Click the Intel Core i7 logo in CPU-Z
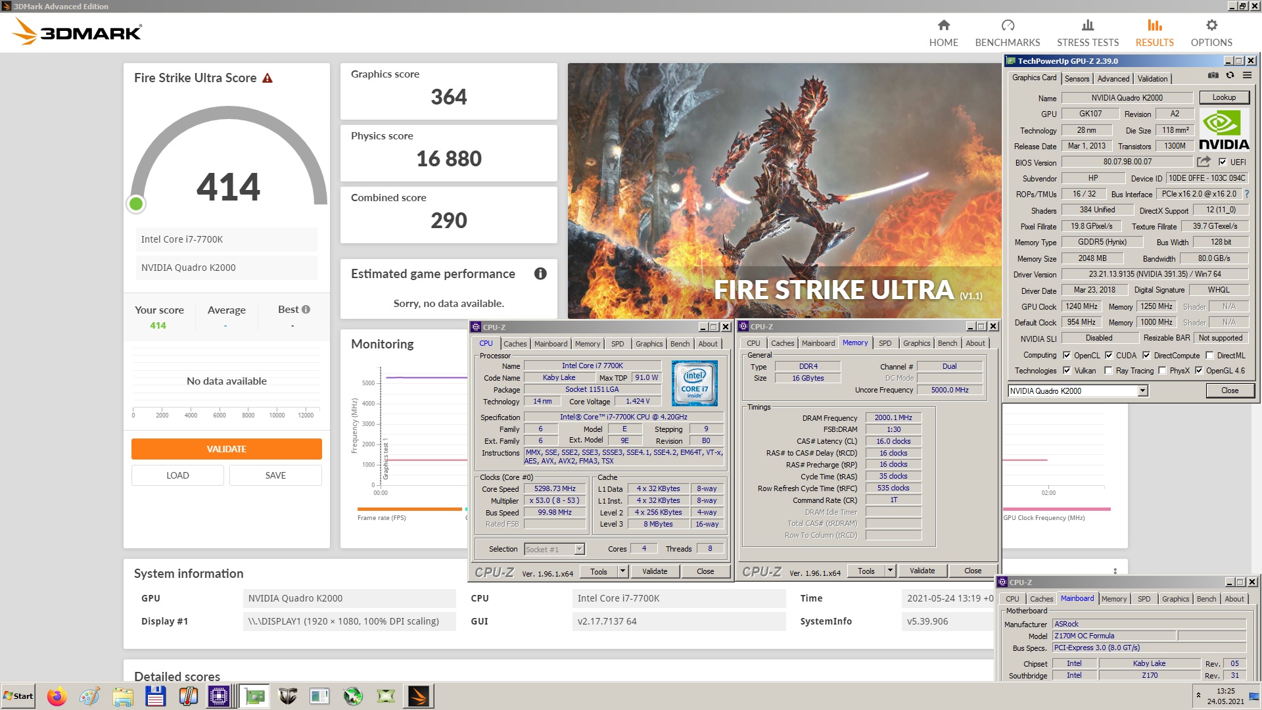The width and height of the screenshot is (1262, 710). coord(694,383)
